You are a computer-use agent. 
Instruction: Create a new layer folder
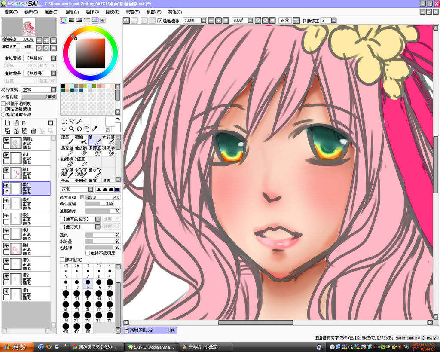(x=24, y=123)
